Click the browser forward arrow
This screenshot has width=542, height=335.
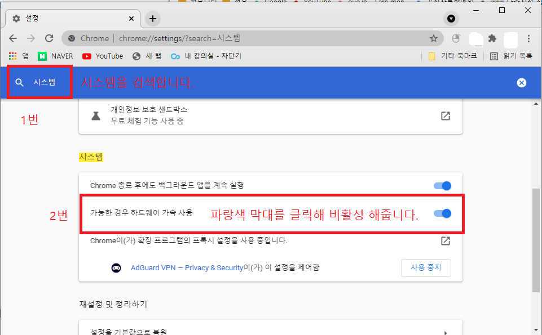pyautogui.click(x=31, y=38)
